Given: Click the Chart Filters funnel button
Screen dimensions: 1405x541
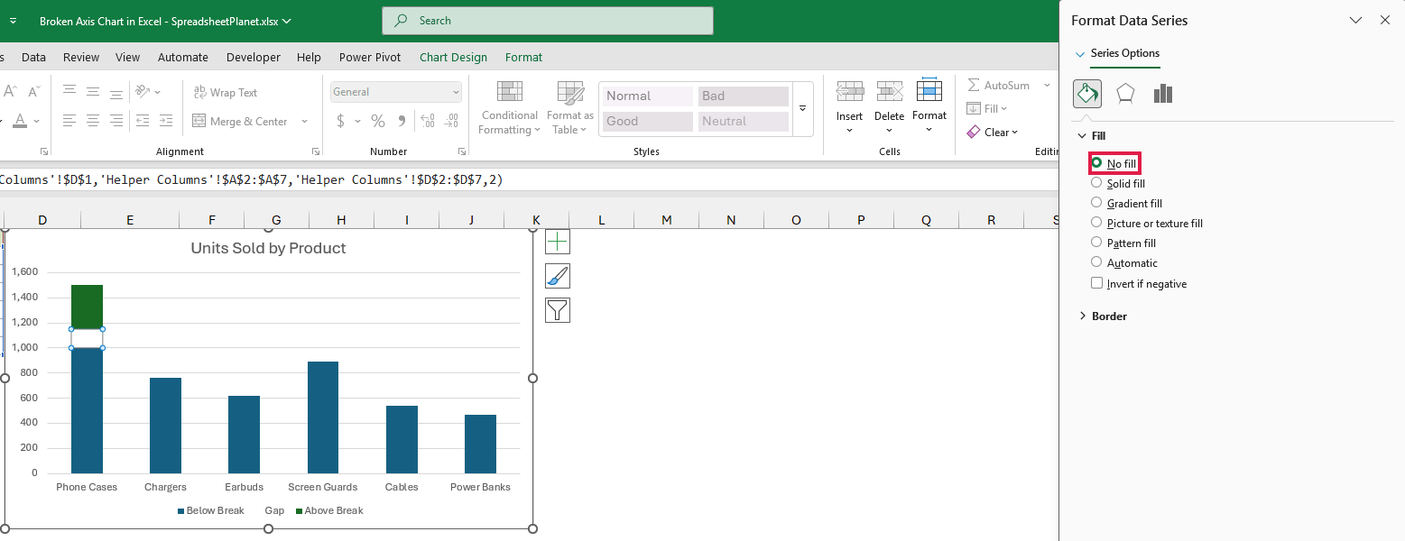Looking at the screenshot, I should tap(558, 310).
